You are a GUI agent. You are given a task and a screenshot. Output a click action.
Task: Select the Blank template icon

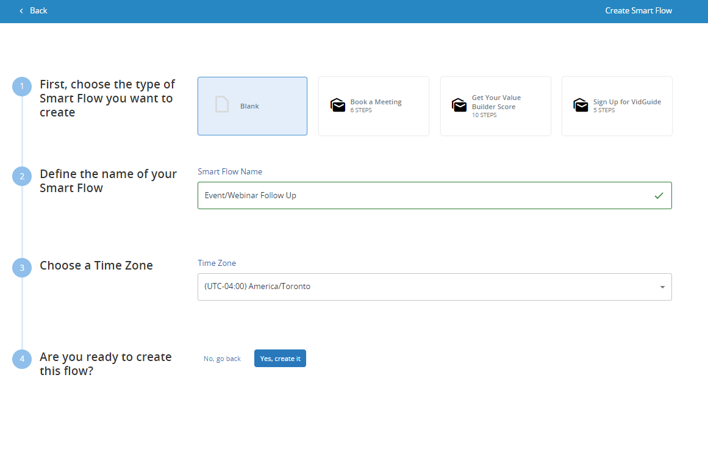pyautogui.click(x=222, y=104)
